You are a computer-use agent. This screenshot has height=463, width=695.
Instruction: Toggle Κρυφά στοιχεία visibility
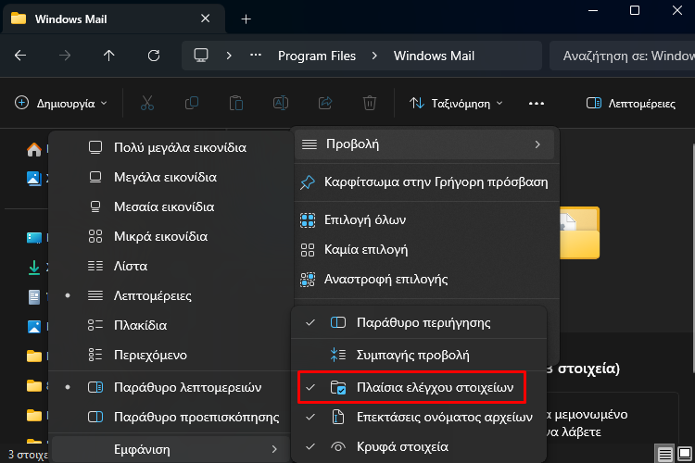tap(419, 446)
